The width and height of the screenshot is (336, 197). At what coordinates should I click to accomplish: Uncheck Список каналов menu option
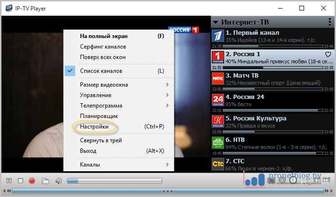(x=119, y=71)
